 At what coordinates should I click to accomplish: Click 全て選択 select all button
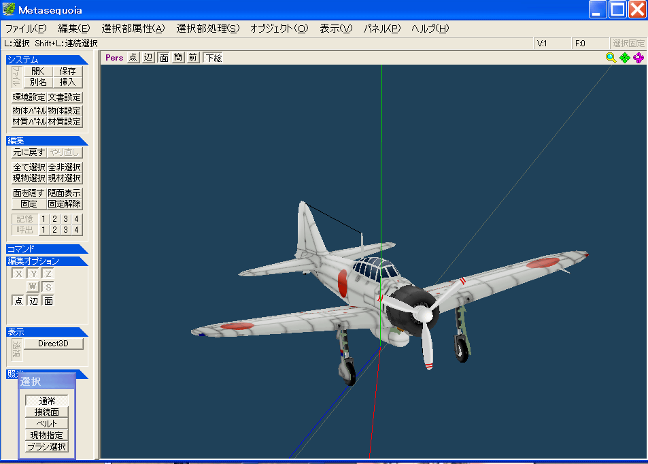click(x=29, y=167)
